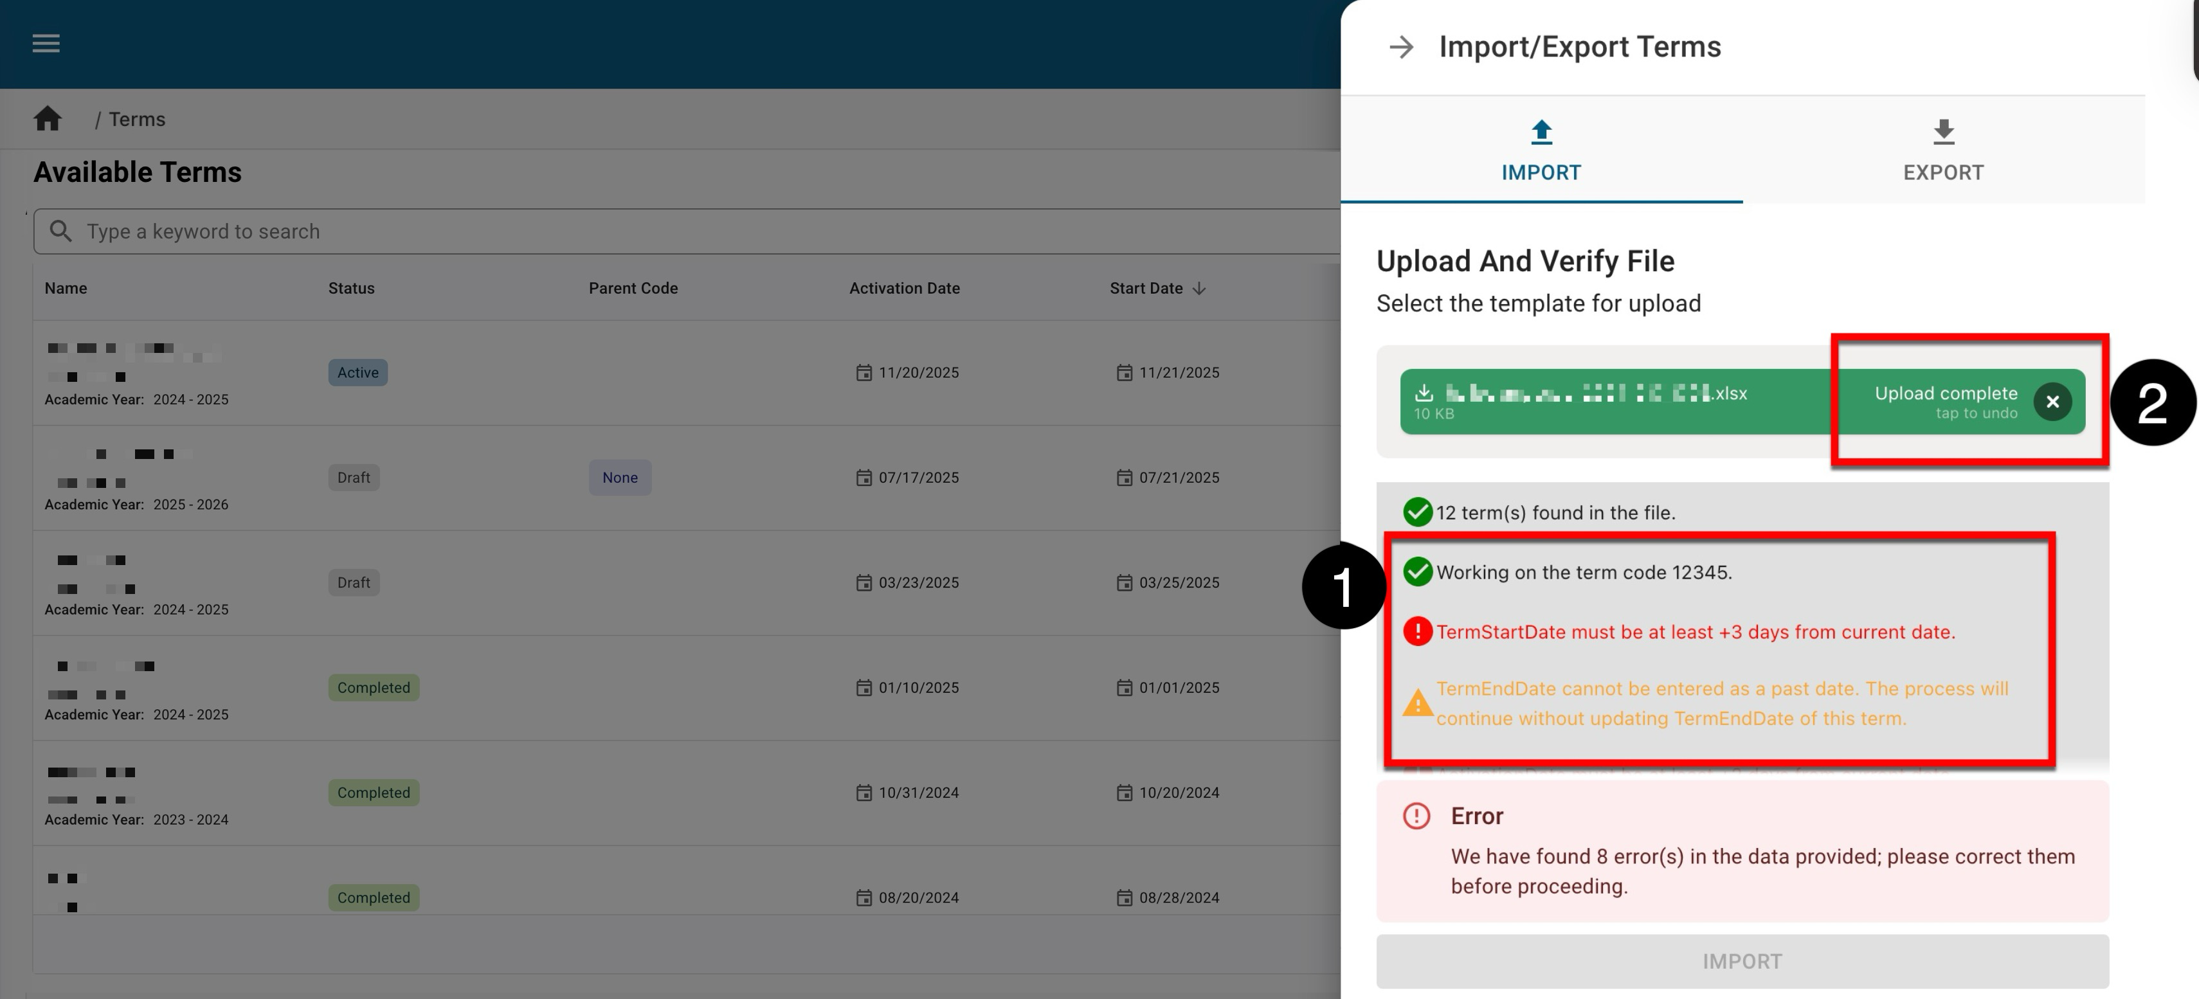The image size is (2199, 999).
Task: Click the Status column header
Action: coord(351,289)
